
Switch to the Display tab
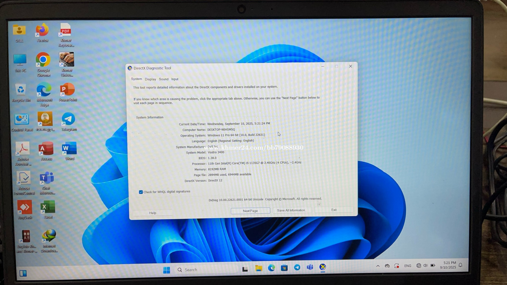point(150,79)
